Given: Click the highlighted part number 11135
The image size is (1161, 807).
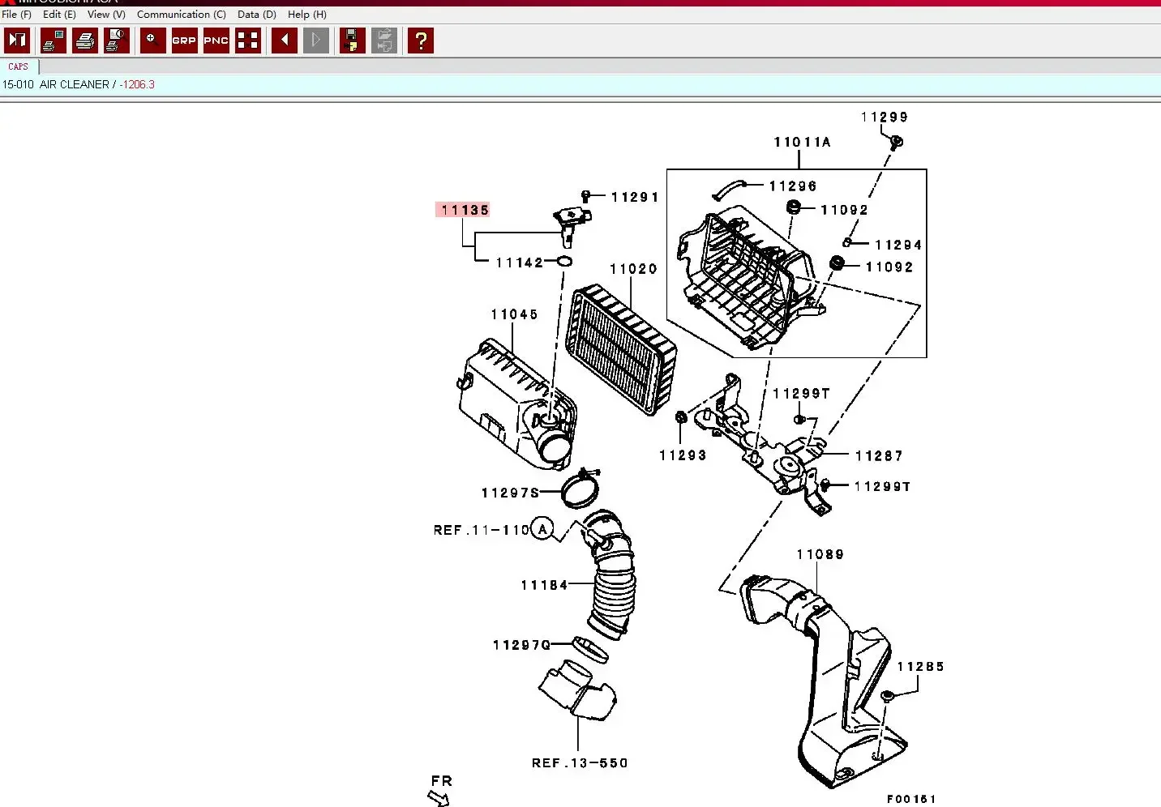Looking at the screenshot, I should click(465, 210).
